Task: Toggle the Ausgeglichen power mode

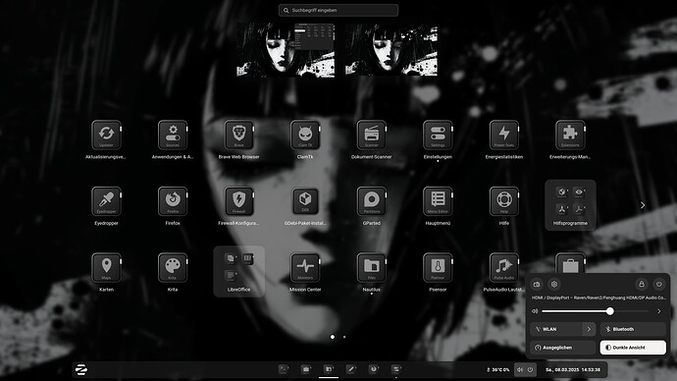Action: coord(563,348)
